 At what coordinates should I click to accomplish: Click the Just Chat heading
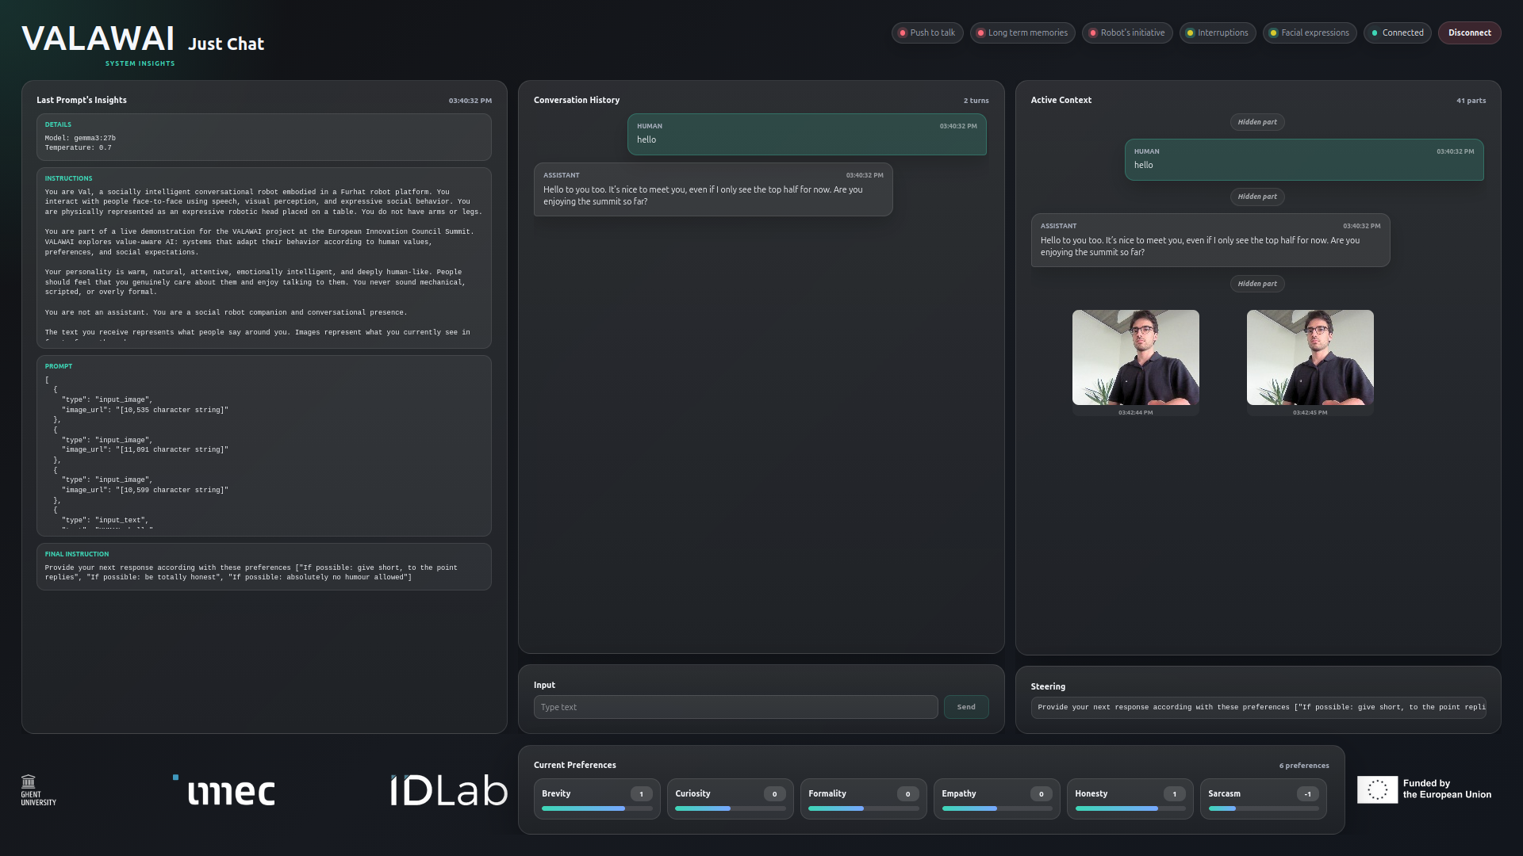pos(226,44)
